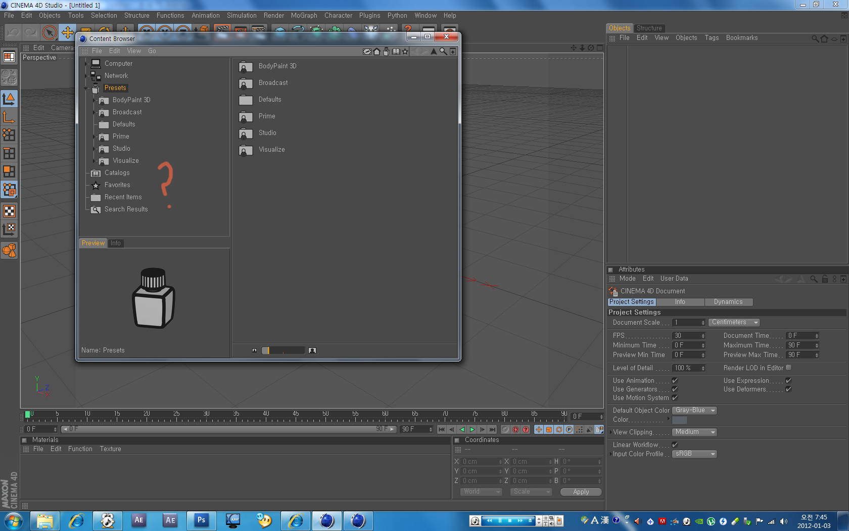Enable Texture mode in left palette
The height and width of the screenshot is (531, 849).
pos(9,211)
